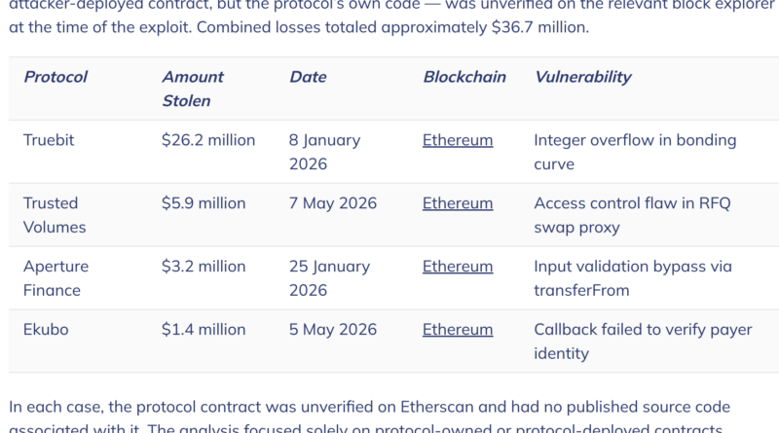Click the $5.9 million amount cell
This screenshot has height=433, width=779.
point(204,203)
